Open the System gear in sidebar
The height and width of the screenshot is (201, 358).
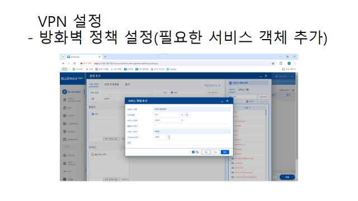pos(65,116)
